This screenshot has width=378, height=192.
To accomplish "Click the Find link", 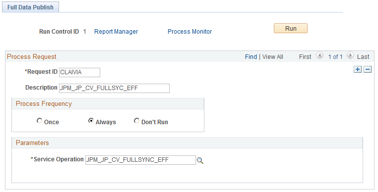I will pyautogui.click(x=251, y=57).
